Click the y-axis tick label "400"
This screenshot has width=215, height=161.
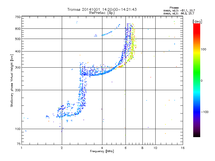(x=18, y=52)
